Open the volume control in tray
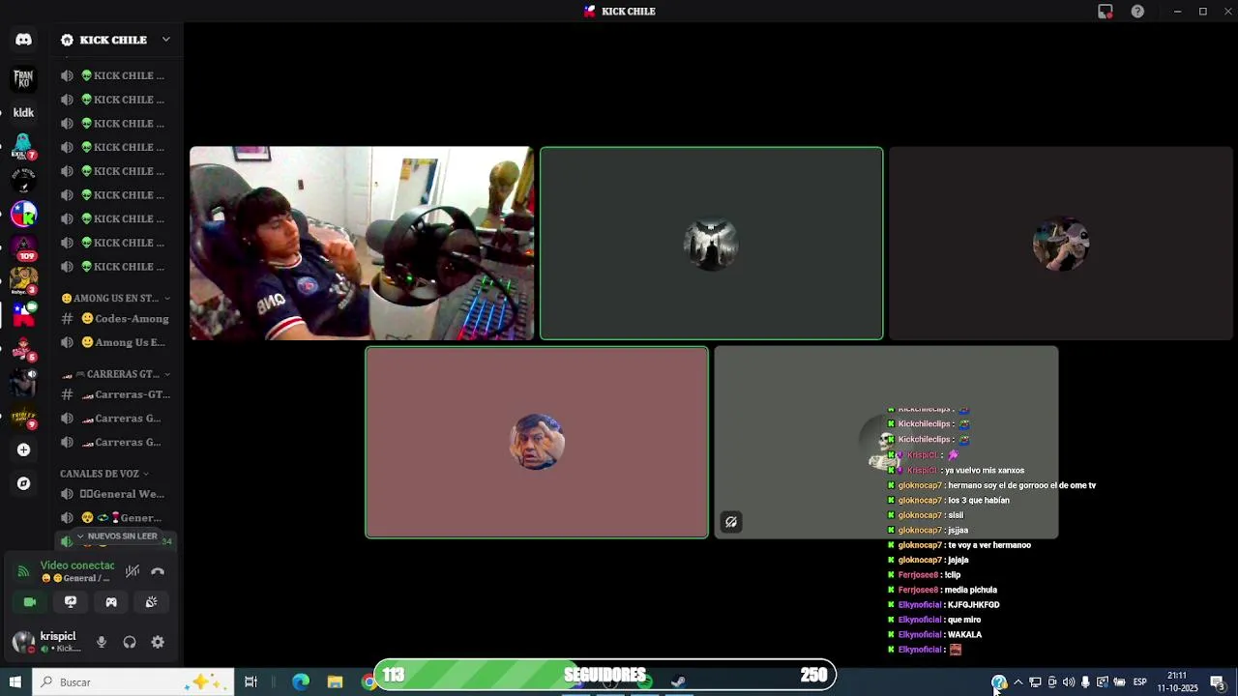This screenshot has height=696, width=1238. pyautogui.click(x=1069, y=682)
